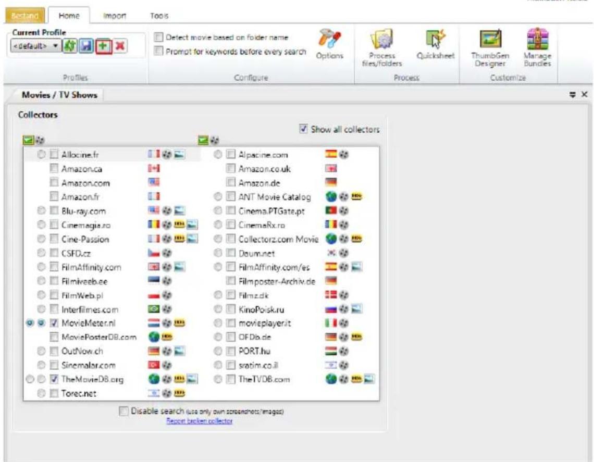This screenshot has height=462, width=594.
Task: Click Germany flag beside Amazon.de
Action: coord(331,182)
